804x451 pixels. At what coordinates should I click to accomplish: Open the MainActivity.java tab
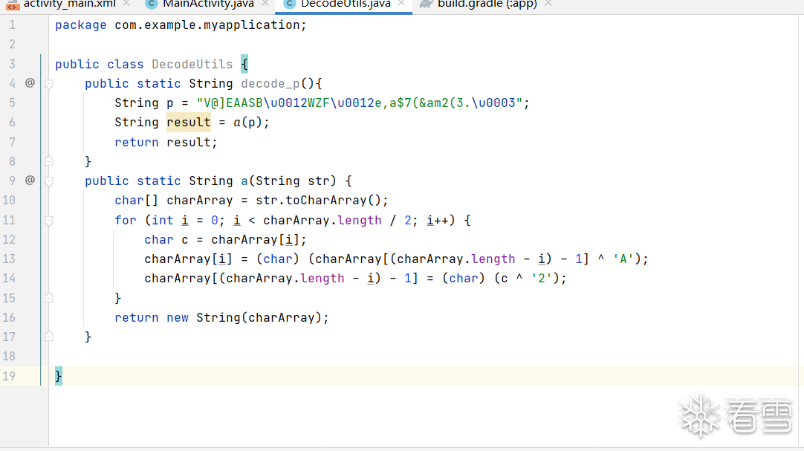coord(208,4)
